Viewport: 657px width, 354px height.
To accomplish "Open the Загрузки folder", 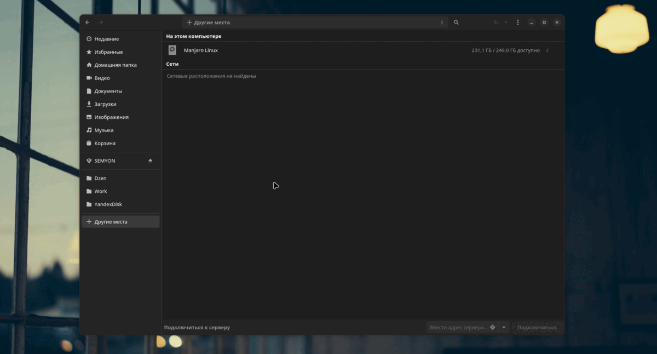I will click(x=105, y=104).
